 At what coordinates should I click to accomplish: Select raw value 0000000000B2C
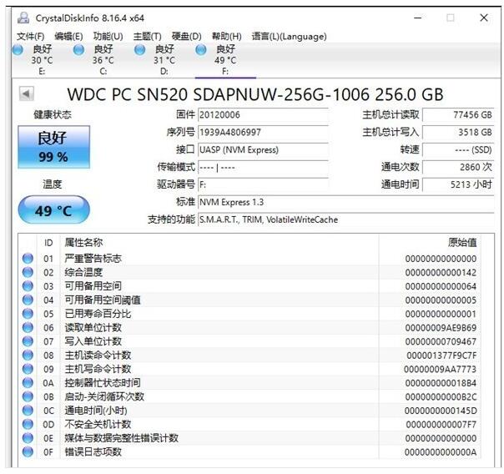441,397
